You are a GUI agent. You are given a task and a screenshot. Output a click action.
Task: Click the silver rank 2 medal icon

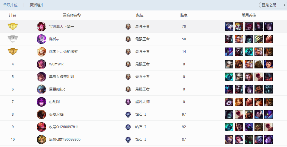coord(13,39)
